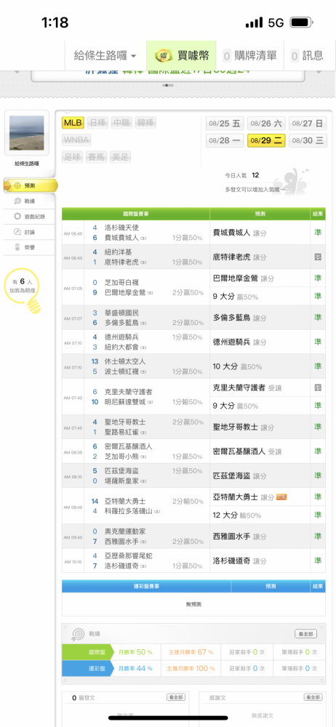The image size is (336, 727).
Task: Click the carousel pagination dots under banner
Action: 168,86
